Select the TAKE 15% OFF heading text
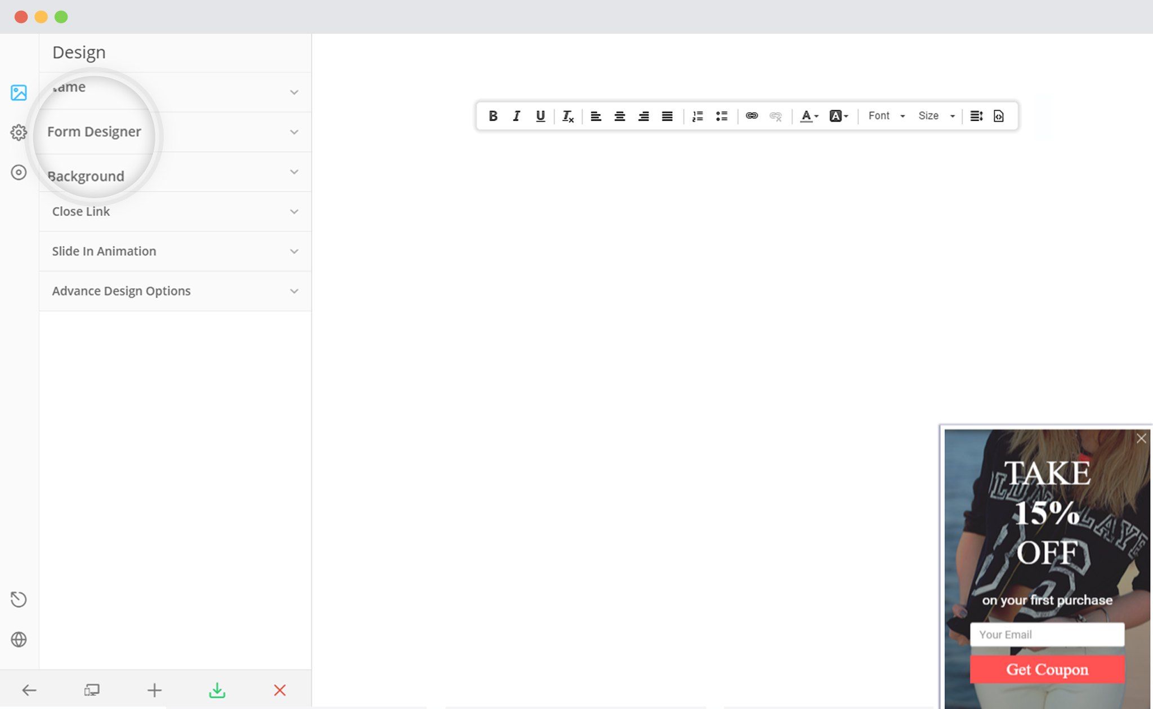Image resolution: width=1153 pixels, height=709 pixels. point(1048,512)
